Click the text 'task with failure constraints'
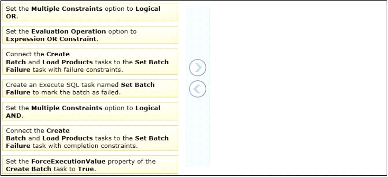Screen dimensions: 388x177 [77, 70]
